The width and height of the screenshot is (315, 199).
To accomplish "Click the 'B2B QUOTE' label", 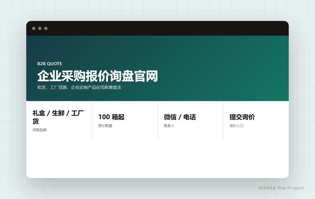I will pyautogui.click(x=50, y=64).
